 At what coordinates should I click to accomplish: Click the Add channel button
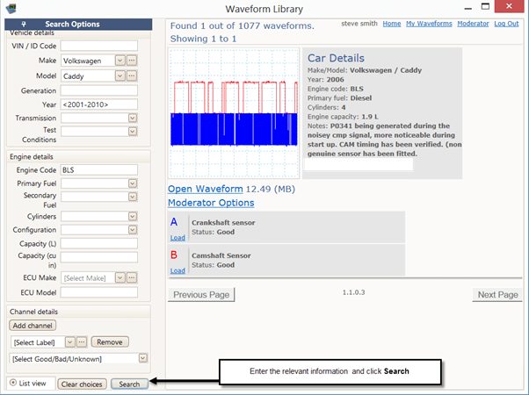tap(33, 326)
